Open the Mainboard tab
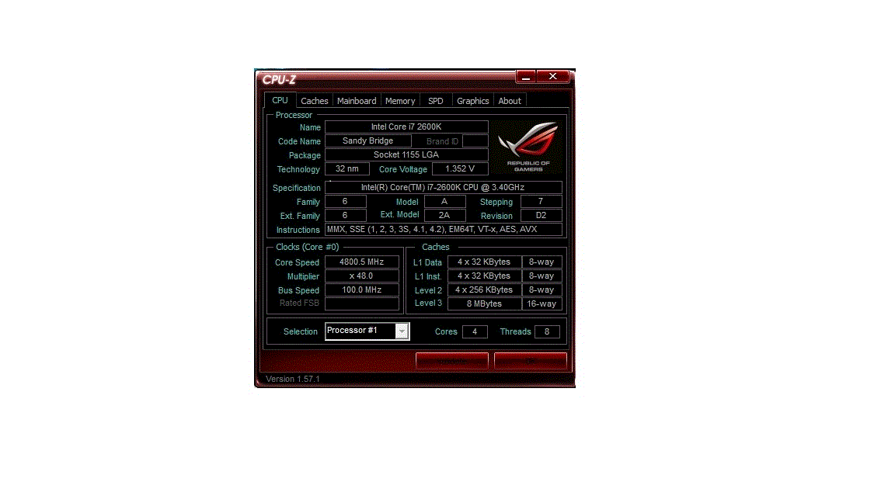 click(x=357, y=101)
